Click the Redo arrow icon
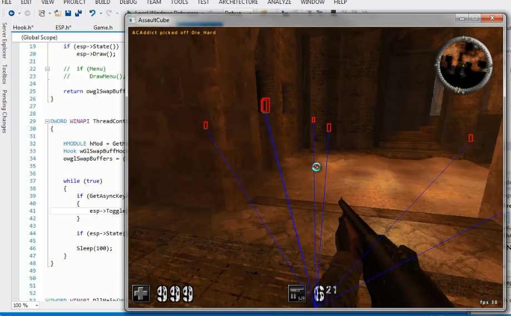511x316 pixels. click(x=109, y=13)
